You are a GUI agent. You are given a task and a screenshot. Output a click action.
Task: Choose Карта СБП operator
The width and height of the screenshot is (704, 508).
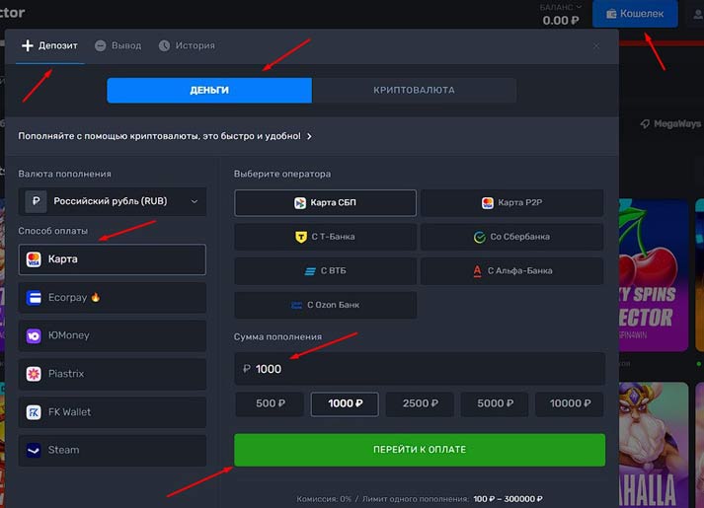click(x=325, y=202)
